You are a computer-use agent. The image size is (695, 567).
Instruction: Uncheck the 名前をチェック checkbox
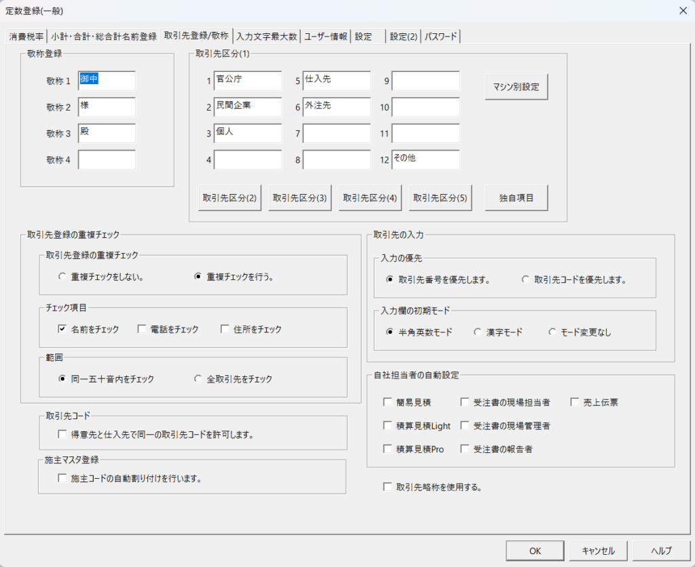[x=63, y=329]
